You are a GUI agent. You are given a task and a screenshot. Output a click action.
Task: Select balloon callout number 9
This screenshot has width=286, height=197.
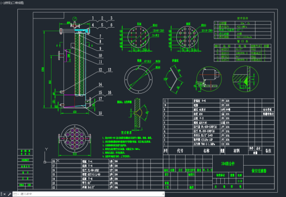pyautogui.click(x=100, y=48)
